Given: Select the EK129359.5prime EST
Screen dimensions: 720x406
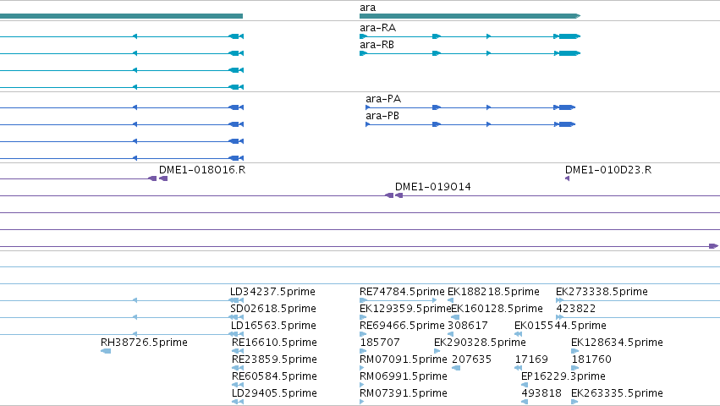Looking at the screenshot, I should (405, 308).
